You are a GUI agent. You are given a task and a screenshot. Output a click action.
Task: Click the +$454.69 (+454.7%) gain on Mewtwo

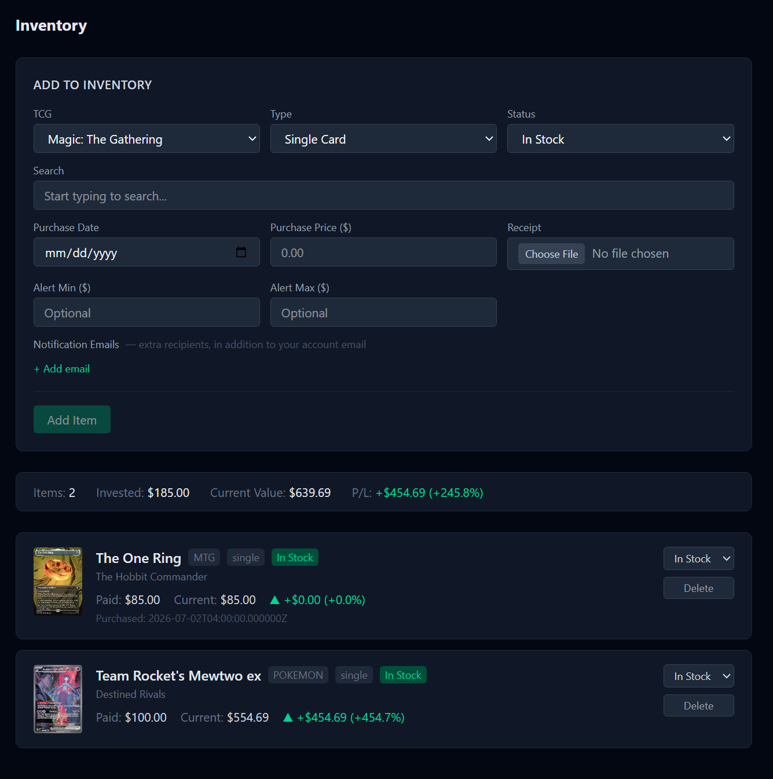click(x=350, y=717)
